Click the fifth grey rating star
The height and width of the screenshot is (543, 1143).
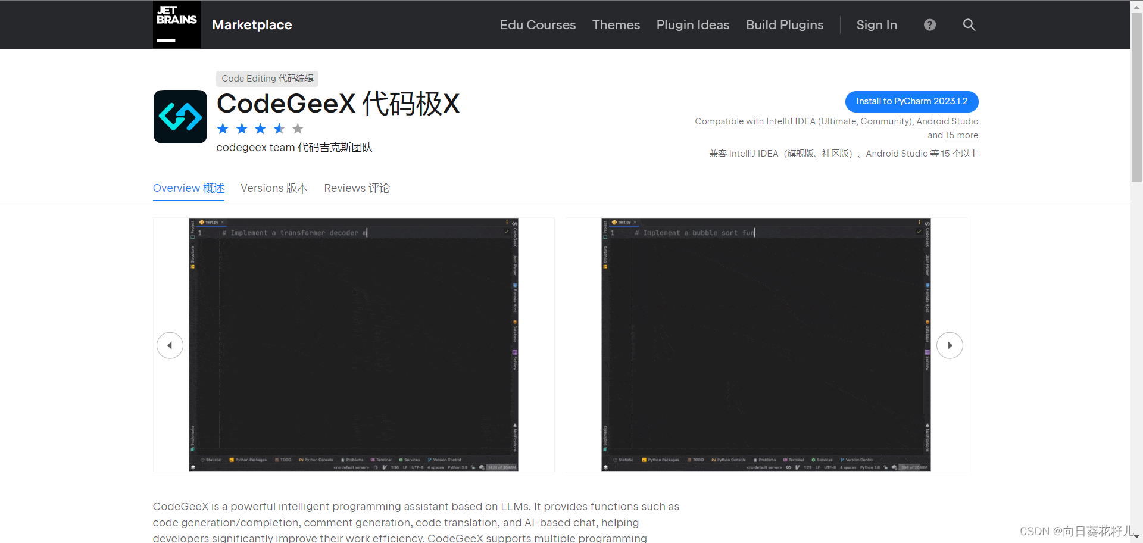298,129
